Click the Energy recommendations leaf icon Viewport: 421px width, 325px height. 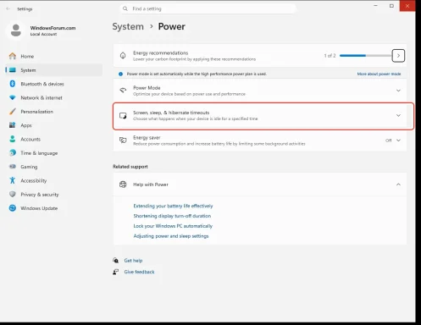pyautogui.click(x=123, y=56)
